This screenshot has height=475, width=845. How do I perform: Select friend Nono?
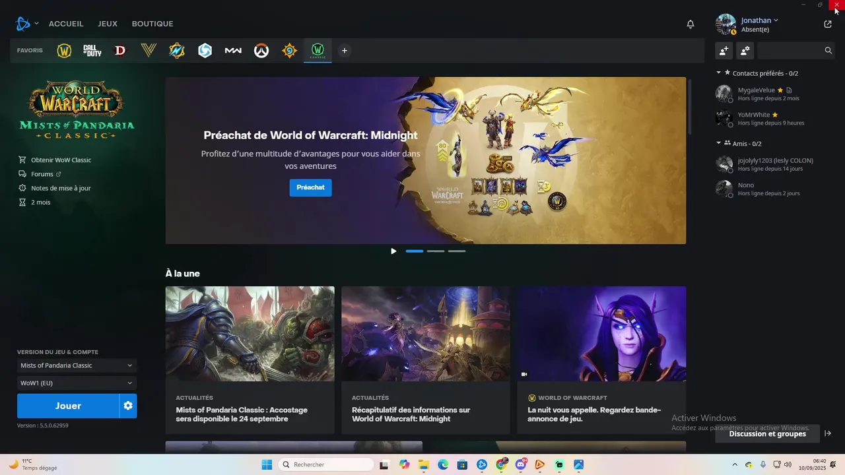(x=775, y=189)
